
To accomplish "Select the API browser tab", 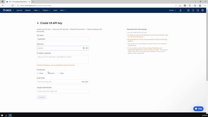I will pyautogui.click(x=18, y=2).
